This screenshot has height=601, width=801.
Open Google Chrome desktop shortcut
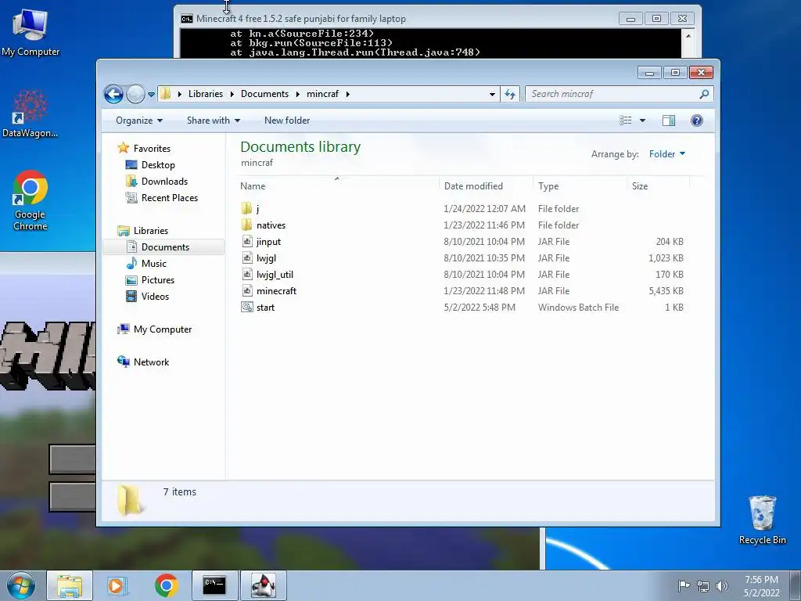coord(31,200)
